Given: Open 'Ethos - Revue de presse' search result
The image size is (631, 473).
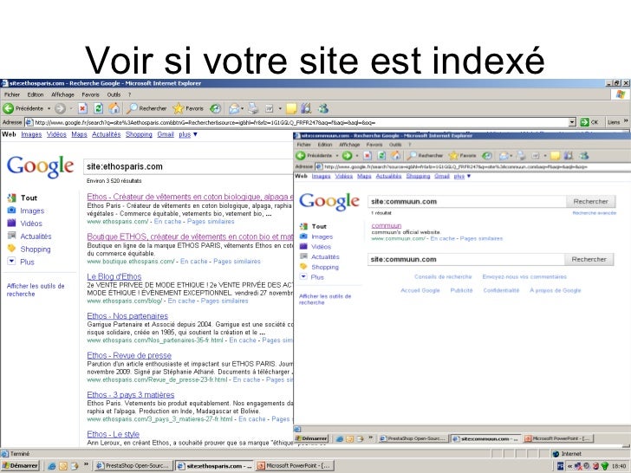Looking at the screenshot, I should 129,355.
